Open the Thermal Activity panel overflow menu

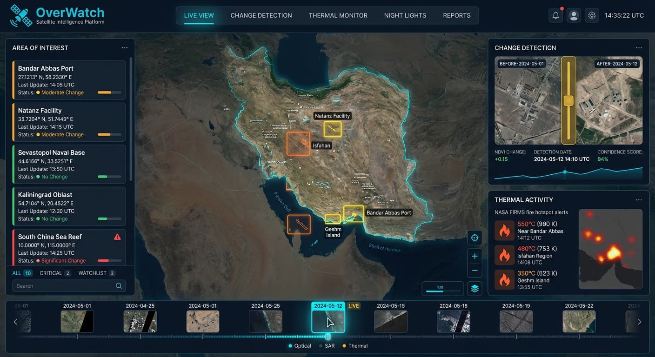(x=639, y=199)
